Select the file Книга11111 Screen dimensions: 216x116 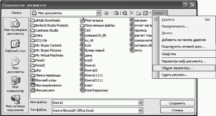[x=91, y=75]
